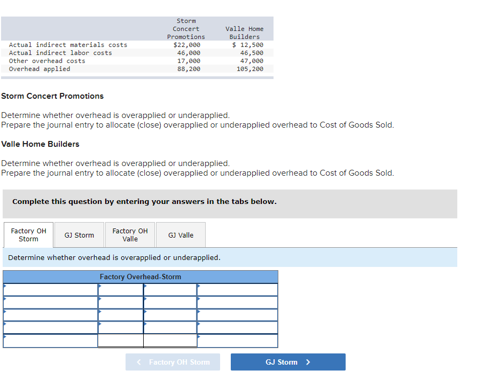Screen dimensions: 484x386
Task: Open the Factory OH Valle tab
Action: tap(130, 235)
